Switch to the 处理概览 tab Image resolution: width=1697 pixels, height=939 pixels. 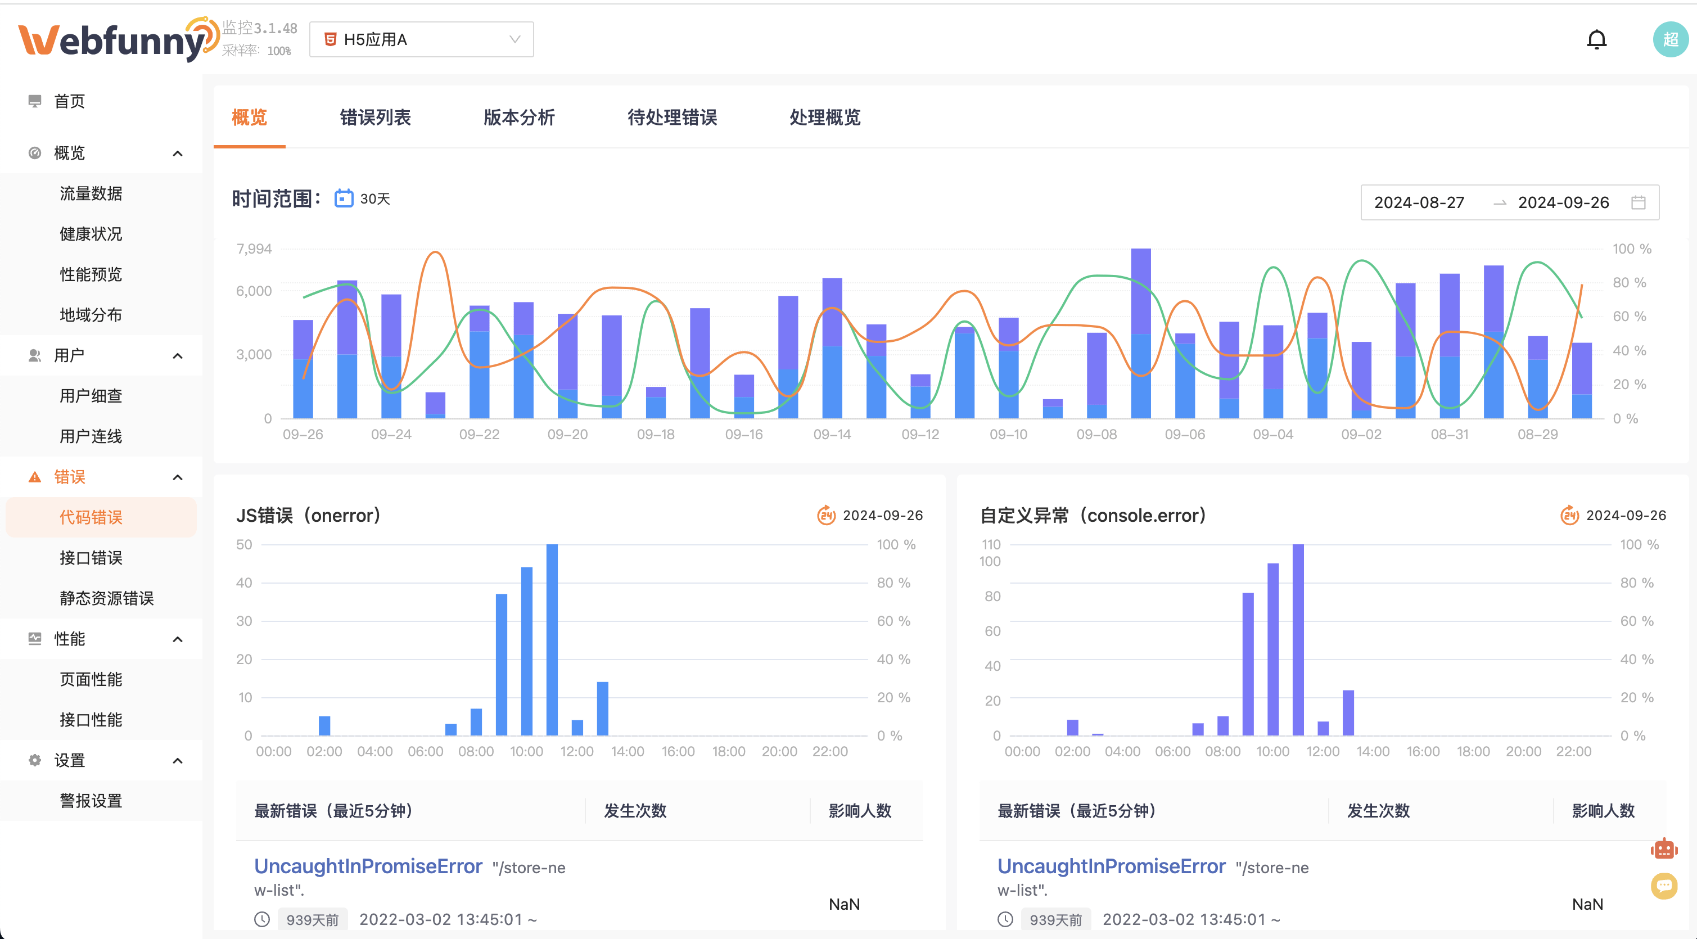click(x=825, y=118)
